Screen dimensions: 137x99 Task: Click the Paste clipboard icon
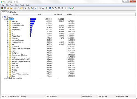pyautogui.click(x=32, y=8)
